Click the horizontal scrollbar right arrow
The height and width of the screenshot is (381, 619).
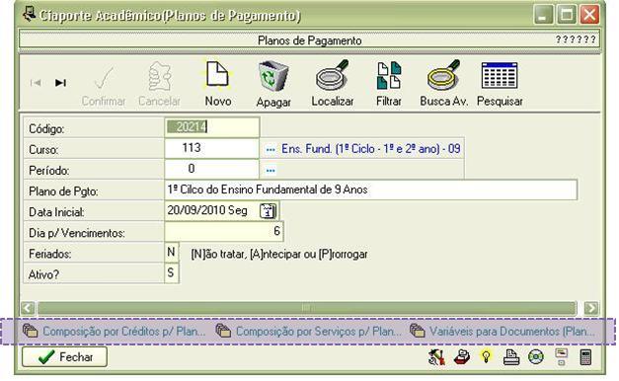point(591,308)
